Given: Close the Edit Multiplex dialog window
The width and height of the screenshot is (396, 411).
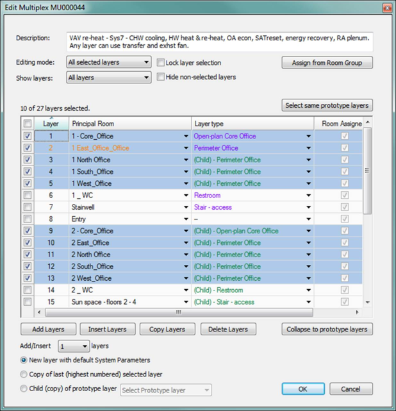Looking at the screenshot, I should (386, 8).
